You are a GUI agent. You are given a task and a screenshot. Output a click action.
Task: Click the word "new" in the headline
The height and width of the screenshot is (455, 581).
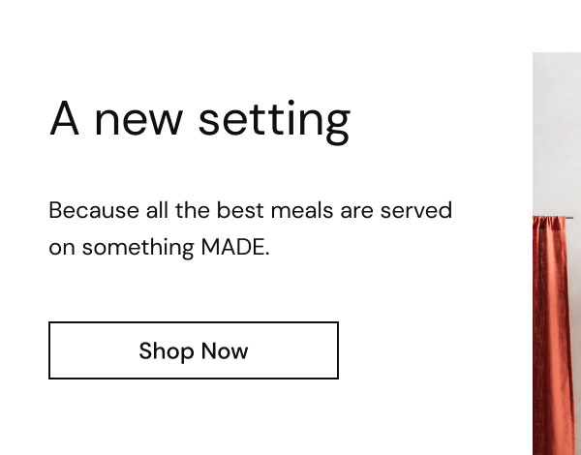[138, 122]
